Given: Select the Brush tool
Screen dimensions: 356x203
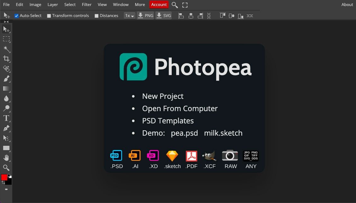Looking at the screenshot, I should click(x=6, y=79).
